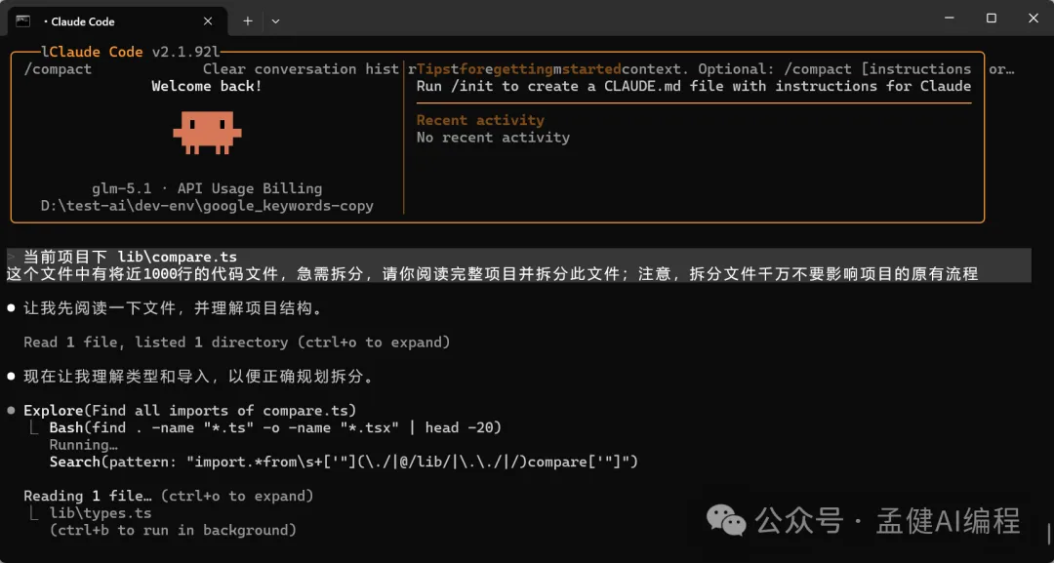Click the vertical scrollbar thumb at bottom right
The width and height of the screenshot is (1054, 563).
click(1049, 534)
